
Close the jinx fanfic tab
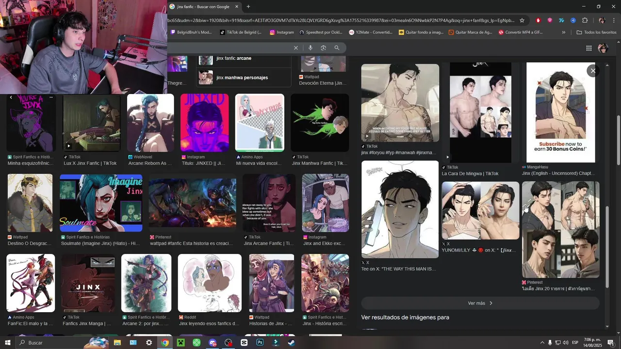tap(237, 7)
